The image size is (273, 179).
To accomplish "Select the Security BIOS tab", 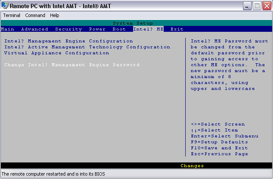I will [68, 29].
